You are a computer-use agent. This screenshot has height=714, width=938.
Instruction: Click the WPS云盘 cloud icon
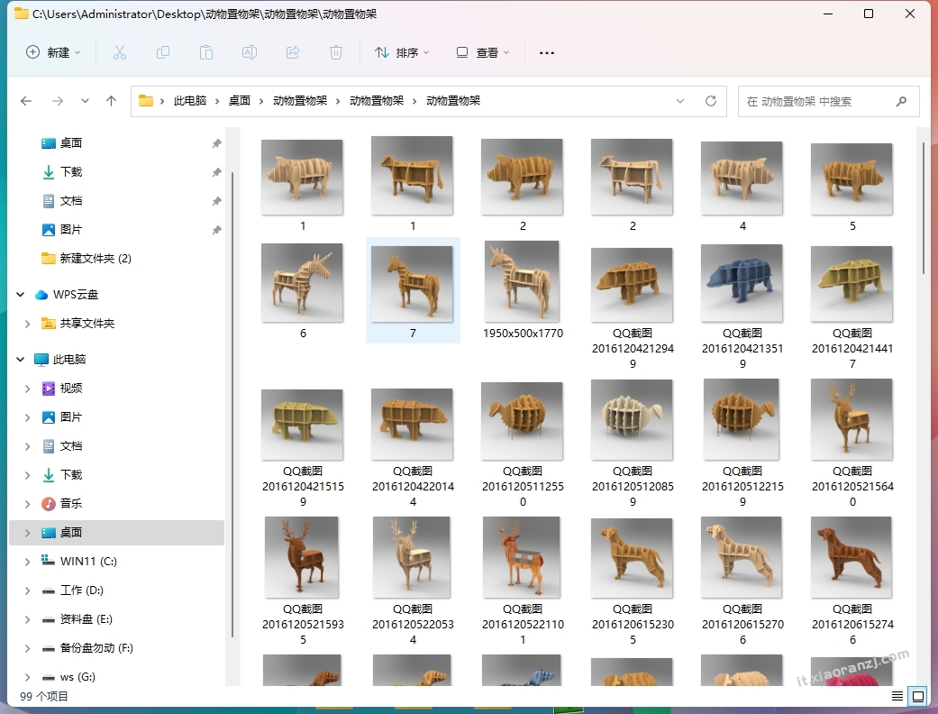click(x=41, y=295)
